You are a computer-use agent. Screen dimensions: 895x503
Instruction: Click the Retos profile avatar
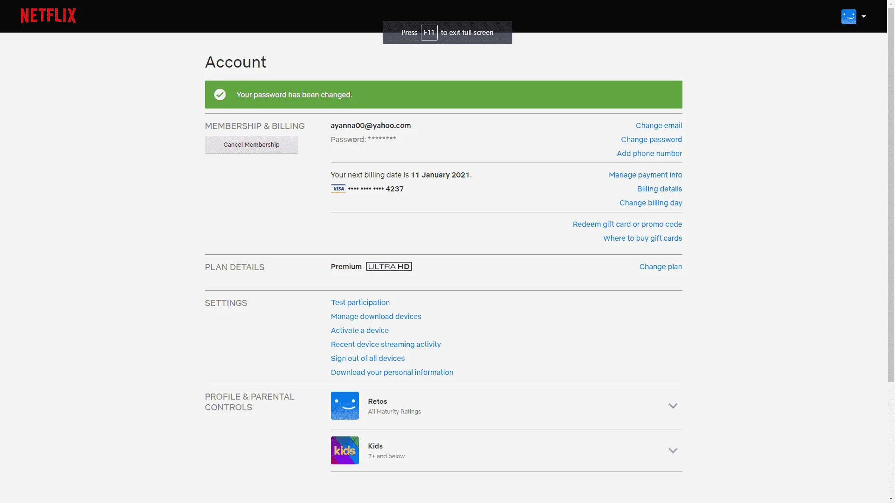point(344,405)
